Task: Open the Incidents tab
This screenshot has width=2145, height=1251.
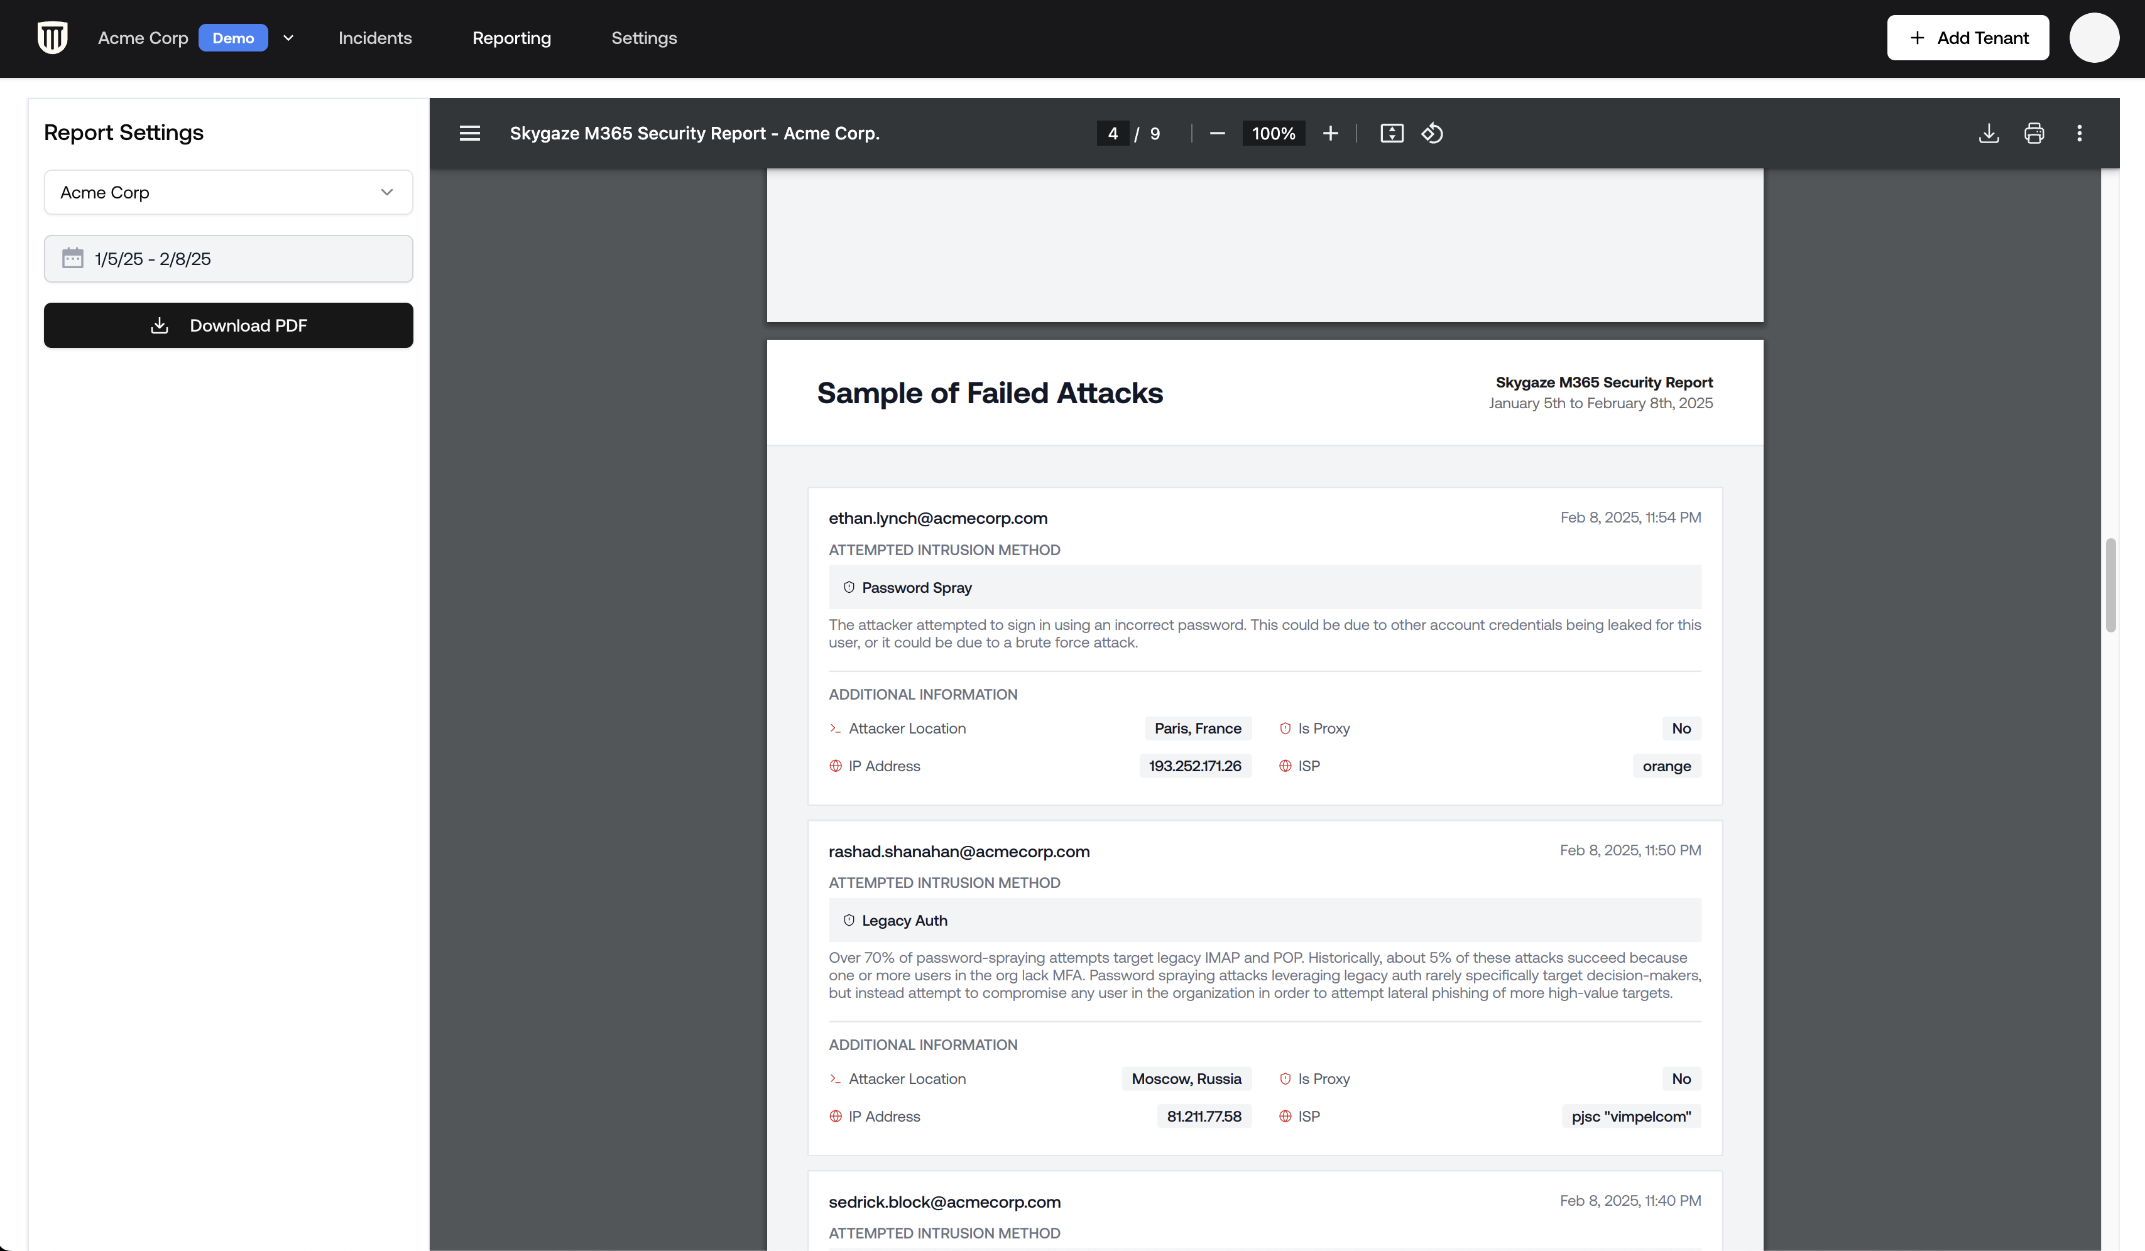Action: 374,38
